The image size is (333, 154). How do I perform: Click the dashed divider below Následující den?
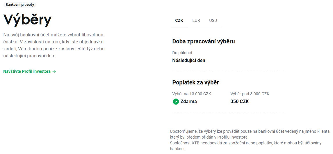coord(228,71)
